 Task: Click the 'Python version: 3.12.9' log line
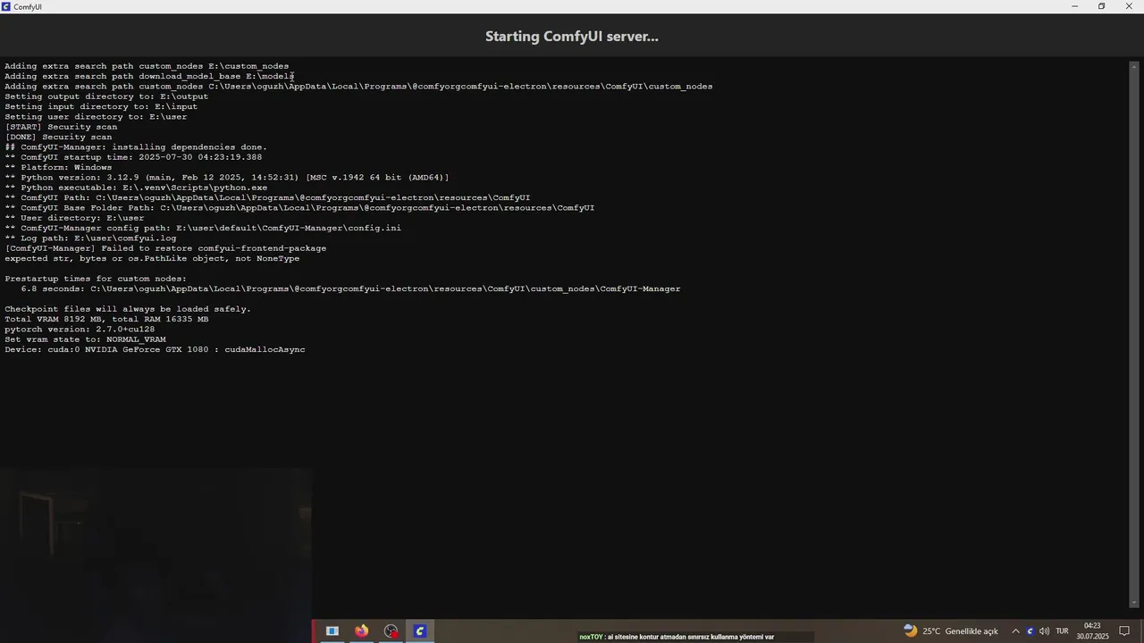point(227,178)
